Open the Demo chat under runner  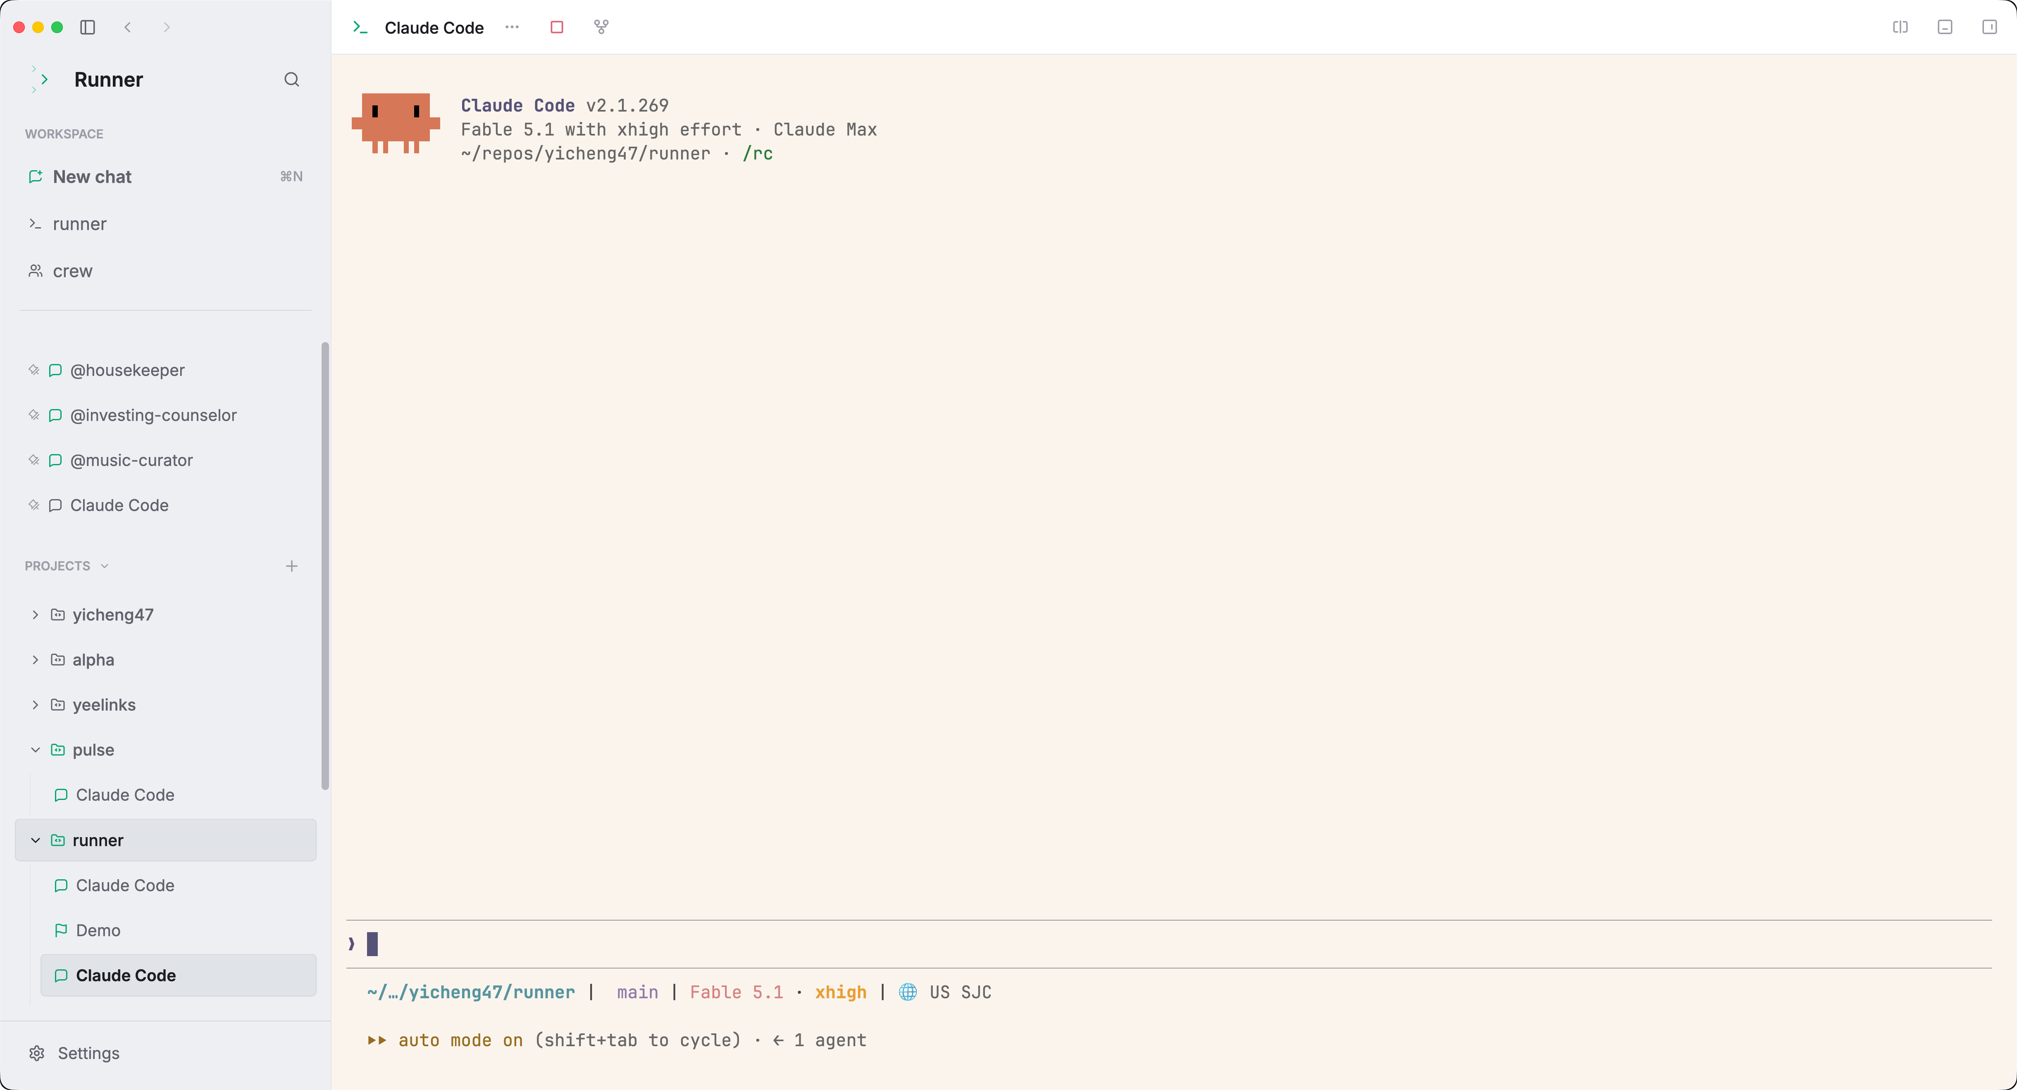pyautogui.click(x=179, y=931)
